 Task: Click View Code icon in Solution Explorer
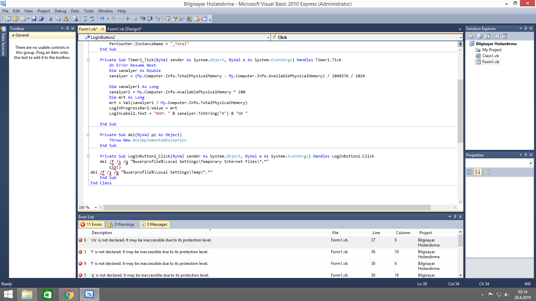coord(497,36)
